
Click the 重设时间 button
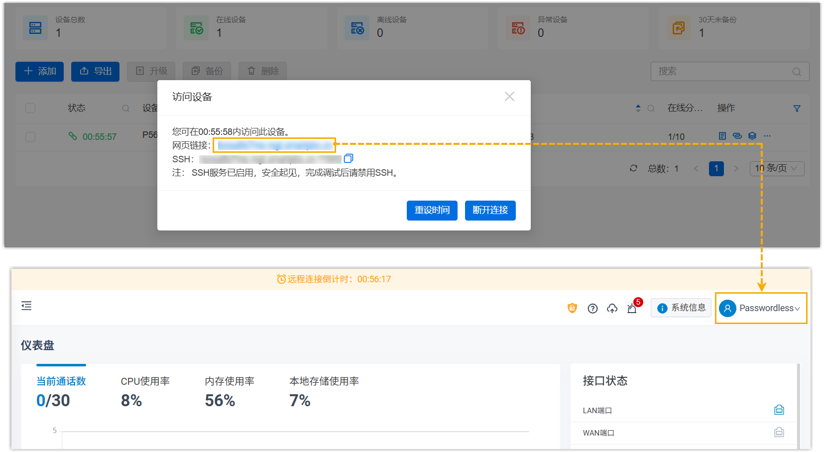coord(432,210)
